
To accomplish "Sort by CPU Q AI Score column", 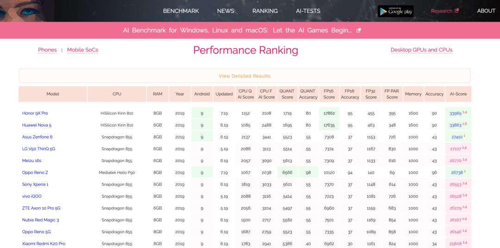I will coord(245,94).
